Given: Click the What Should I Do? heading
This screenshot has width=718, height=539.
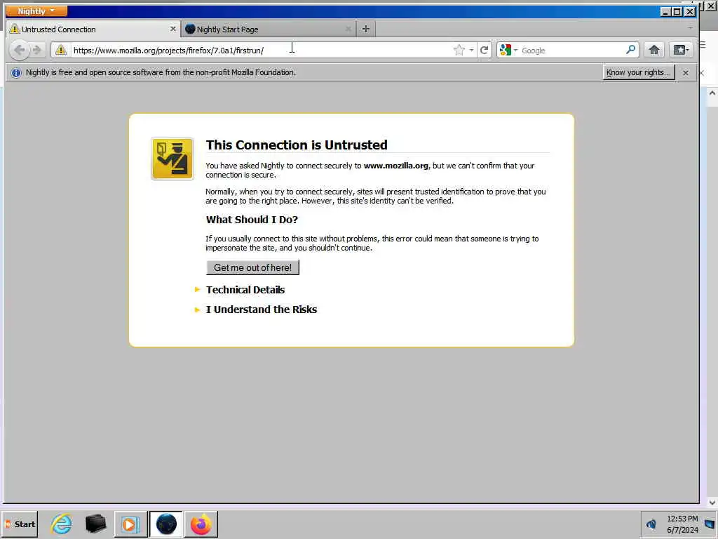Looking at the screenshot, I should coord(252,220).
